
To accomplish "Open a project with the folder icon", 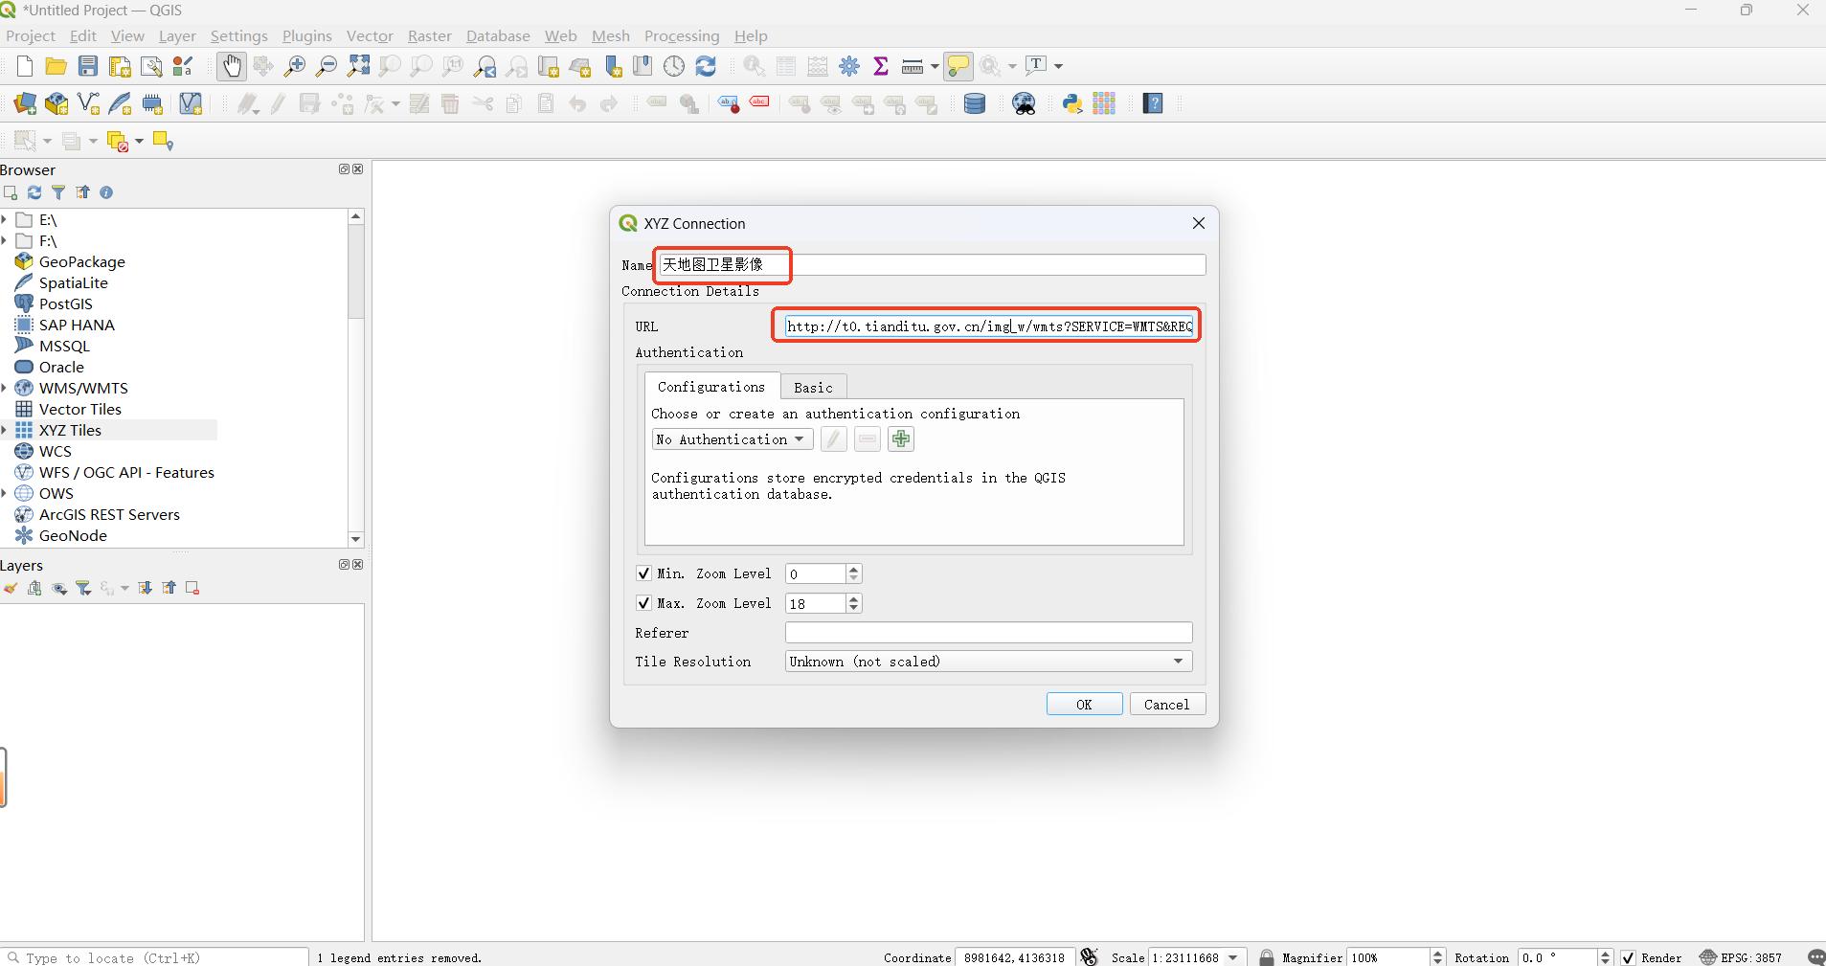I will (x=56, y=66).
